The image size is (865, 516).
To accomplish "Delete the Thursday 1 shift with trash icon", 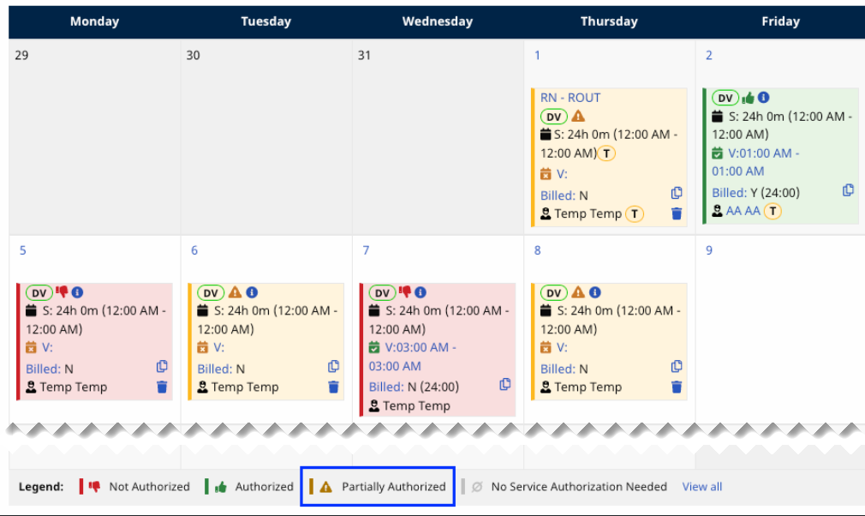I will point(677,213).
